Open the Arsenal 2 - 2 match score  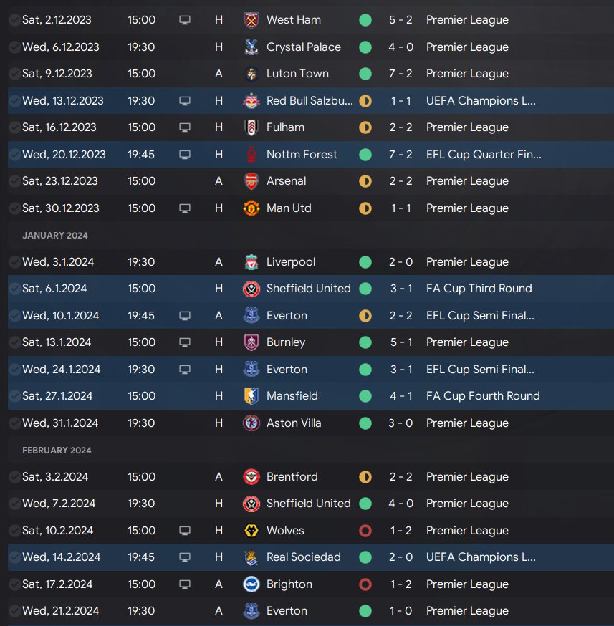coord(400,181)
